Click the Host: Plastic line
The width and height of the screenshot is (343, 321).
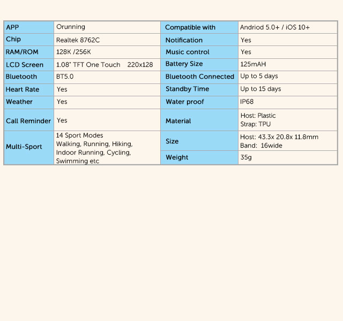[258, 116]
